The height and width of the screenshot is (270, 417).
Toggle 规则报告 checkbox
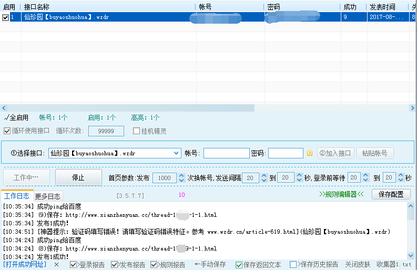pos(154,265)
